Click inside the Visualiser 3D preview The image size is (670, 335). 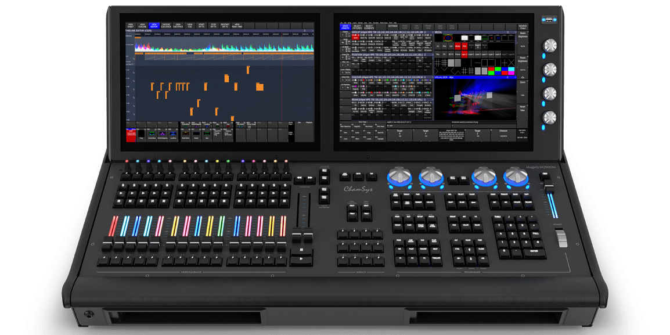coord(474,99)
